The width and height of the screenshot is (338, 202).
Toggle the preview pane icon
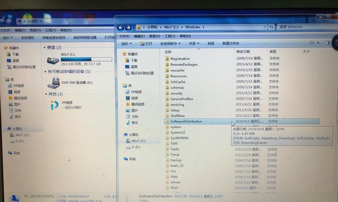(327, 43)
